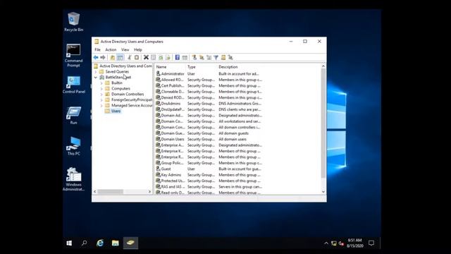Click the Filter funnel toolbar icon
Image resolution: width=451 pixels, height=254 pixels.
[x=216, y=57]
